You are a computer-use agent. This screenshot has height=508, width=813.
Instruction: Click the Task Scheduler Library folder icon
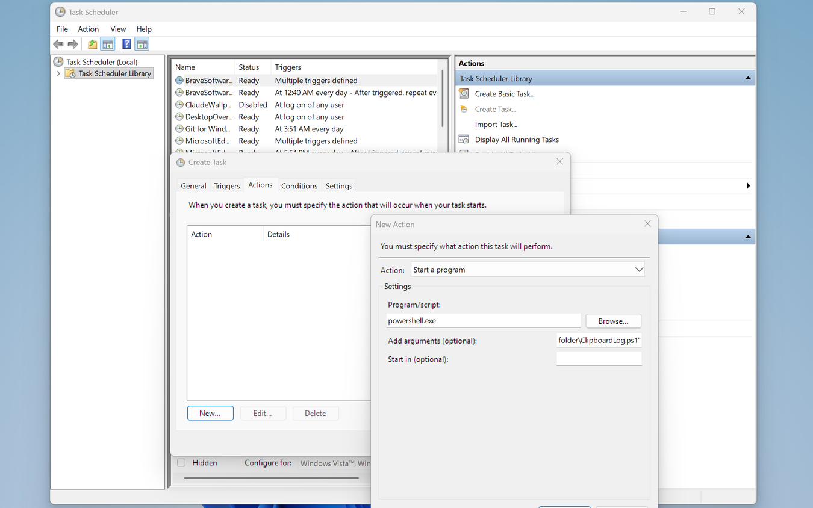pyautogui.click(x=70, y=73)
